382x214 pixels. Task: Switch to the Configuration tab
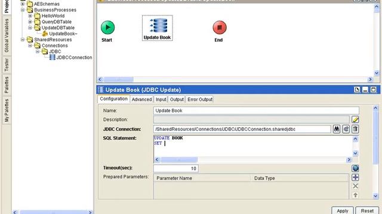pos(114,99)
